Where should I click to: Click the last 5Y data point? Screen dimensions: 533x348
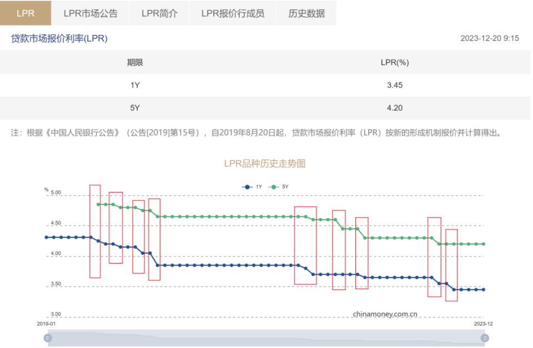[484, 244]
